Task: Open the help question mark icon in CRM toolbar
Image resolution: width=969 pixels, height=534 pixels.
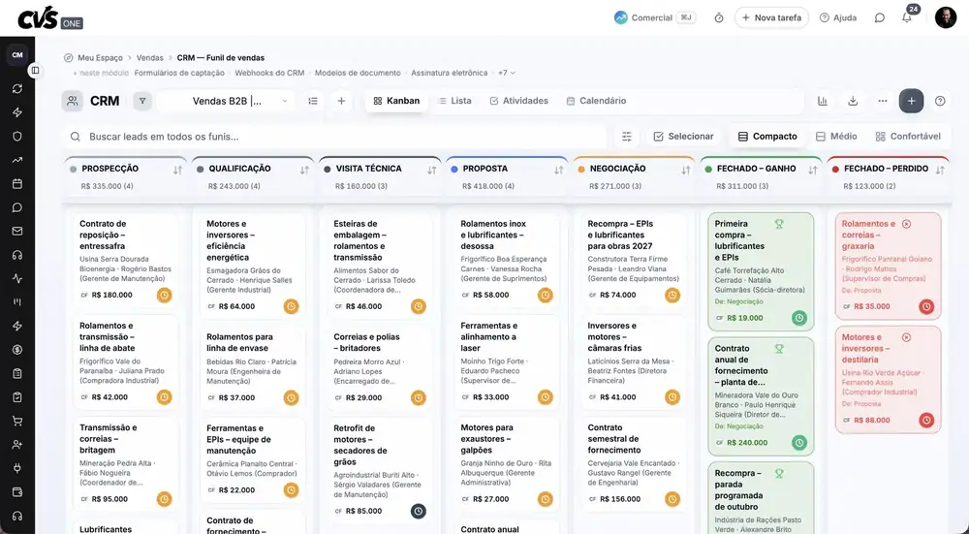Action: tap(940, 101)
